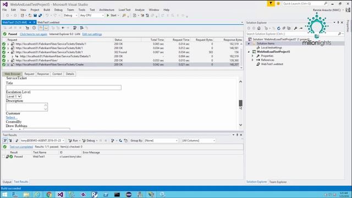
Task: Open Visual Studio from the taskbar
Action: click(x=60, y=194)
